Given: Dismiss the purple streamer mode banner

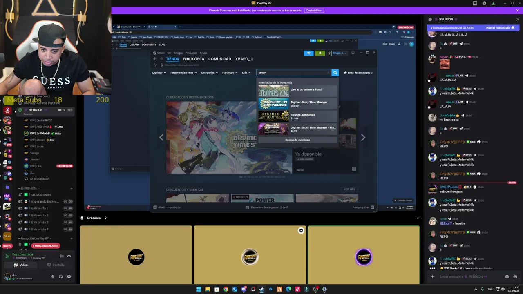Looking at the screenshot, I should [517, 10].
